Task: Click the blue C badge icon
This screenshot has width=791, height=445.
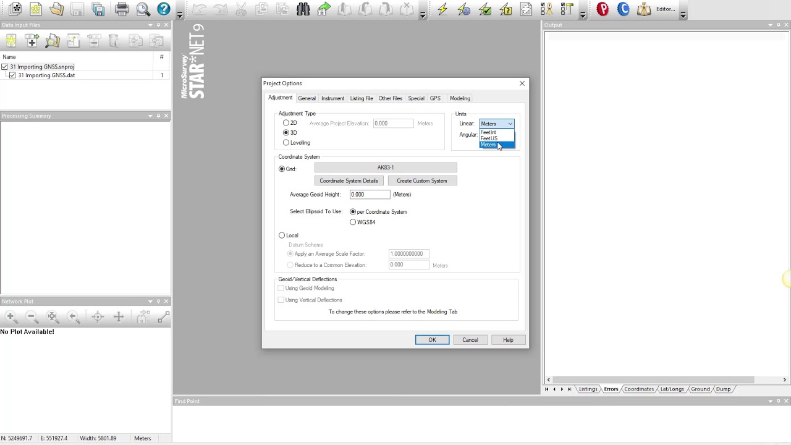Action: tap(624, 9)
